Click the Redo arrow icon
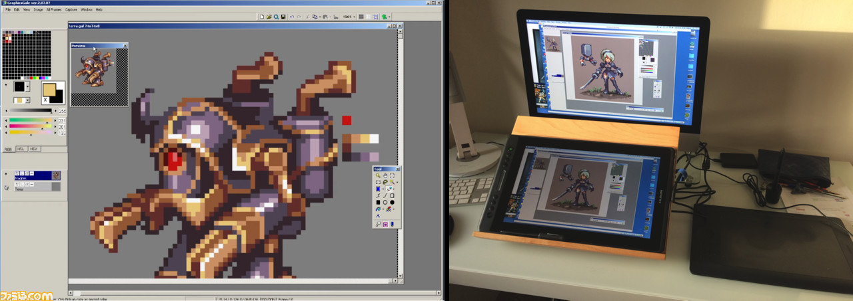 click(299, 17)
